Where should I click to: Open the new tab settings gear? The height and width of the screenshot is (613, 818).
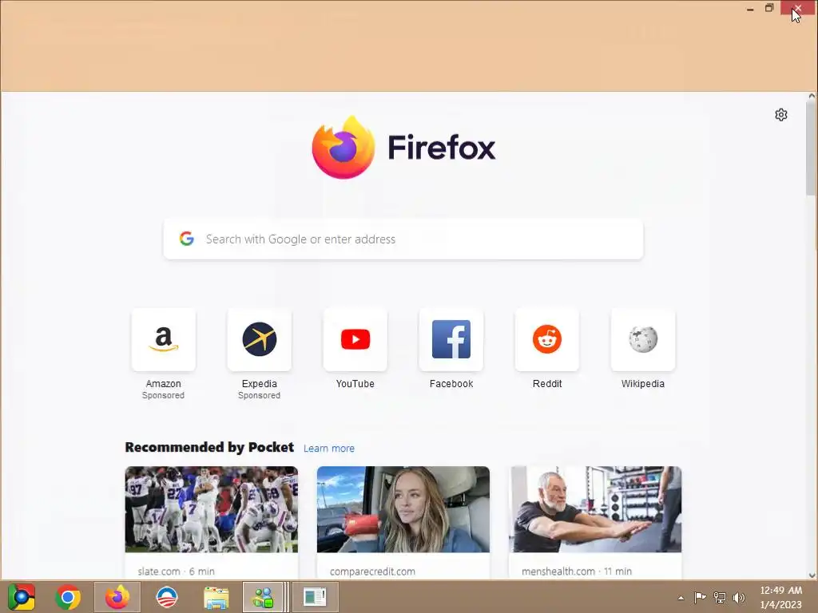(x=780, y=115)
